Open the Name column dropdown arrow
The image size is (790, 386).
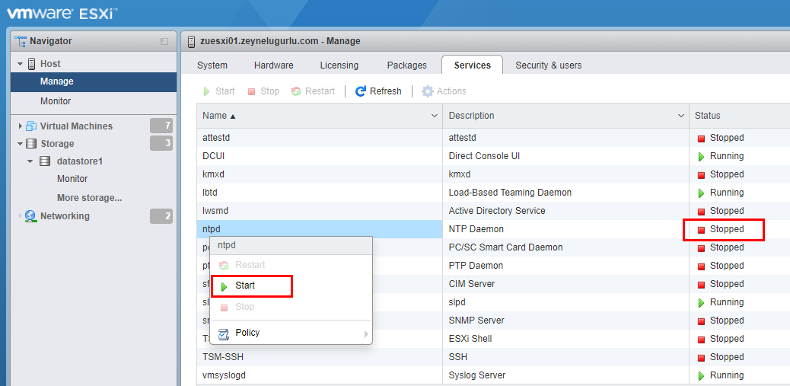coord(435,116)
